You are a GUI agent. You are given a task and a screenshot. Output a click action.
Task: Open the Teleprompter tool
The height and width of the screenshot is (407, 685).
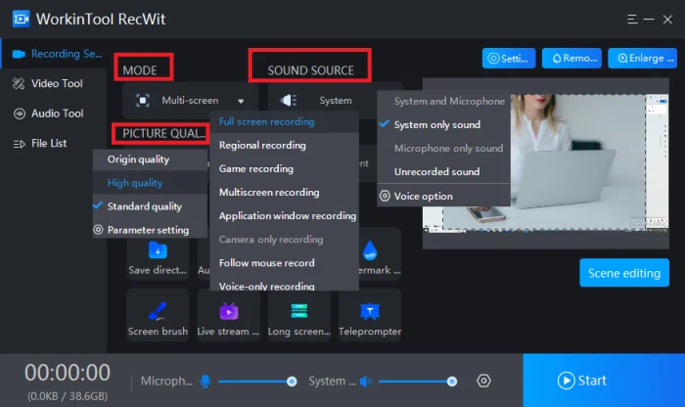370,315
